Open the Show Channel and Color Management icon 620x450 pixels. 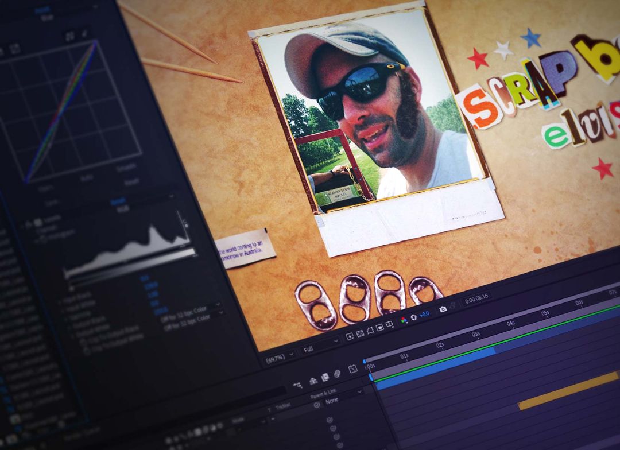coord(404,319)
